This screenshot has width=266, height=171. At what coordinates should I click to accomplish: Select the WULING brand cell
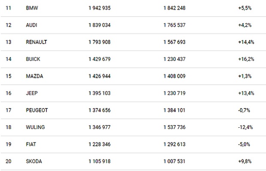tap(35, 127)
